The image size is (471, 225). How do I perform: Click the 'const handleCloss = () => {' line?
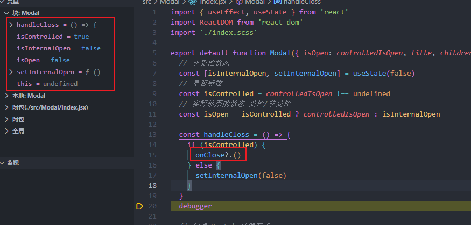pyautogui.click(x=235, y=135)
